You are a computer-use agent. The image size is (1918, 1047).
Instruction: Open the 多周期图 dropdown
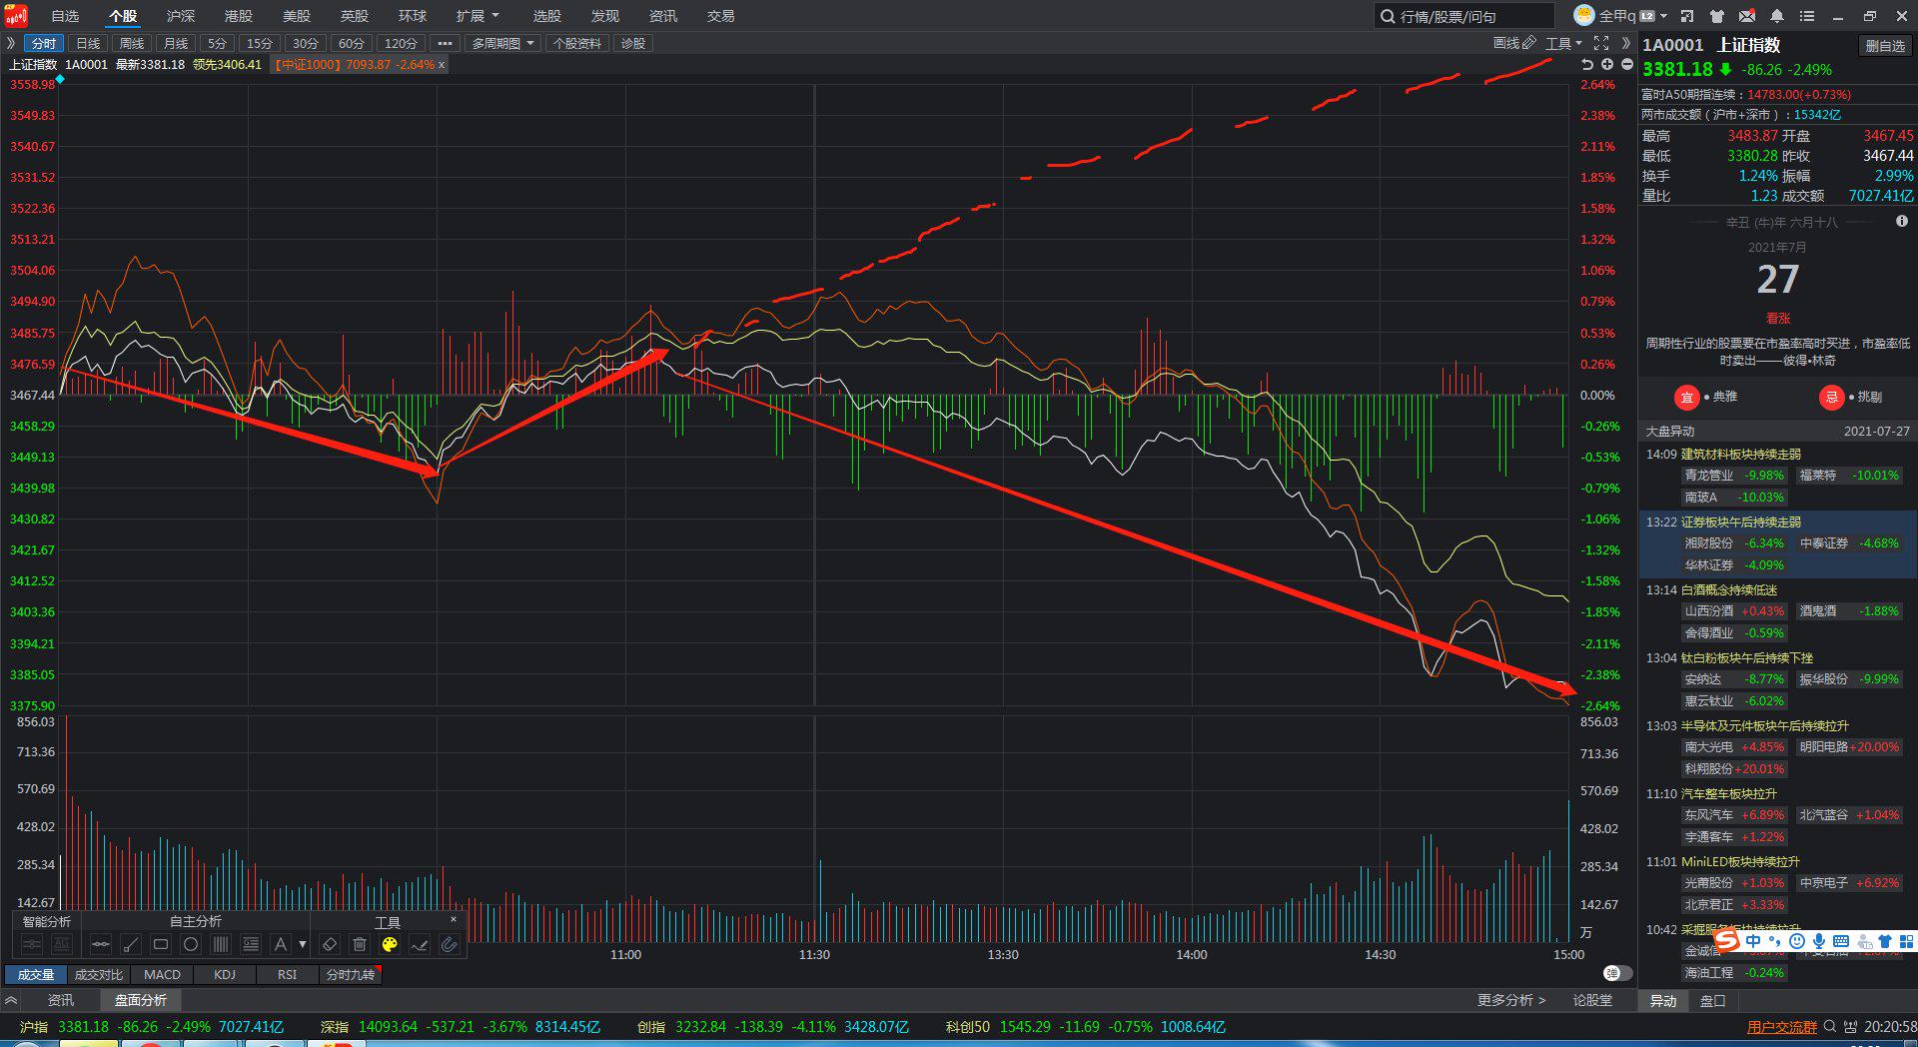(x=503, y=43)
